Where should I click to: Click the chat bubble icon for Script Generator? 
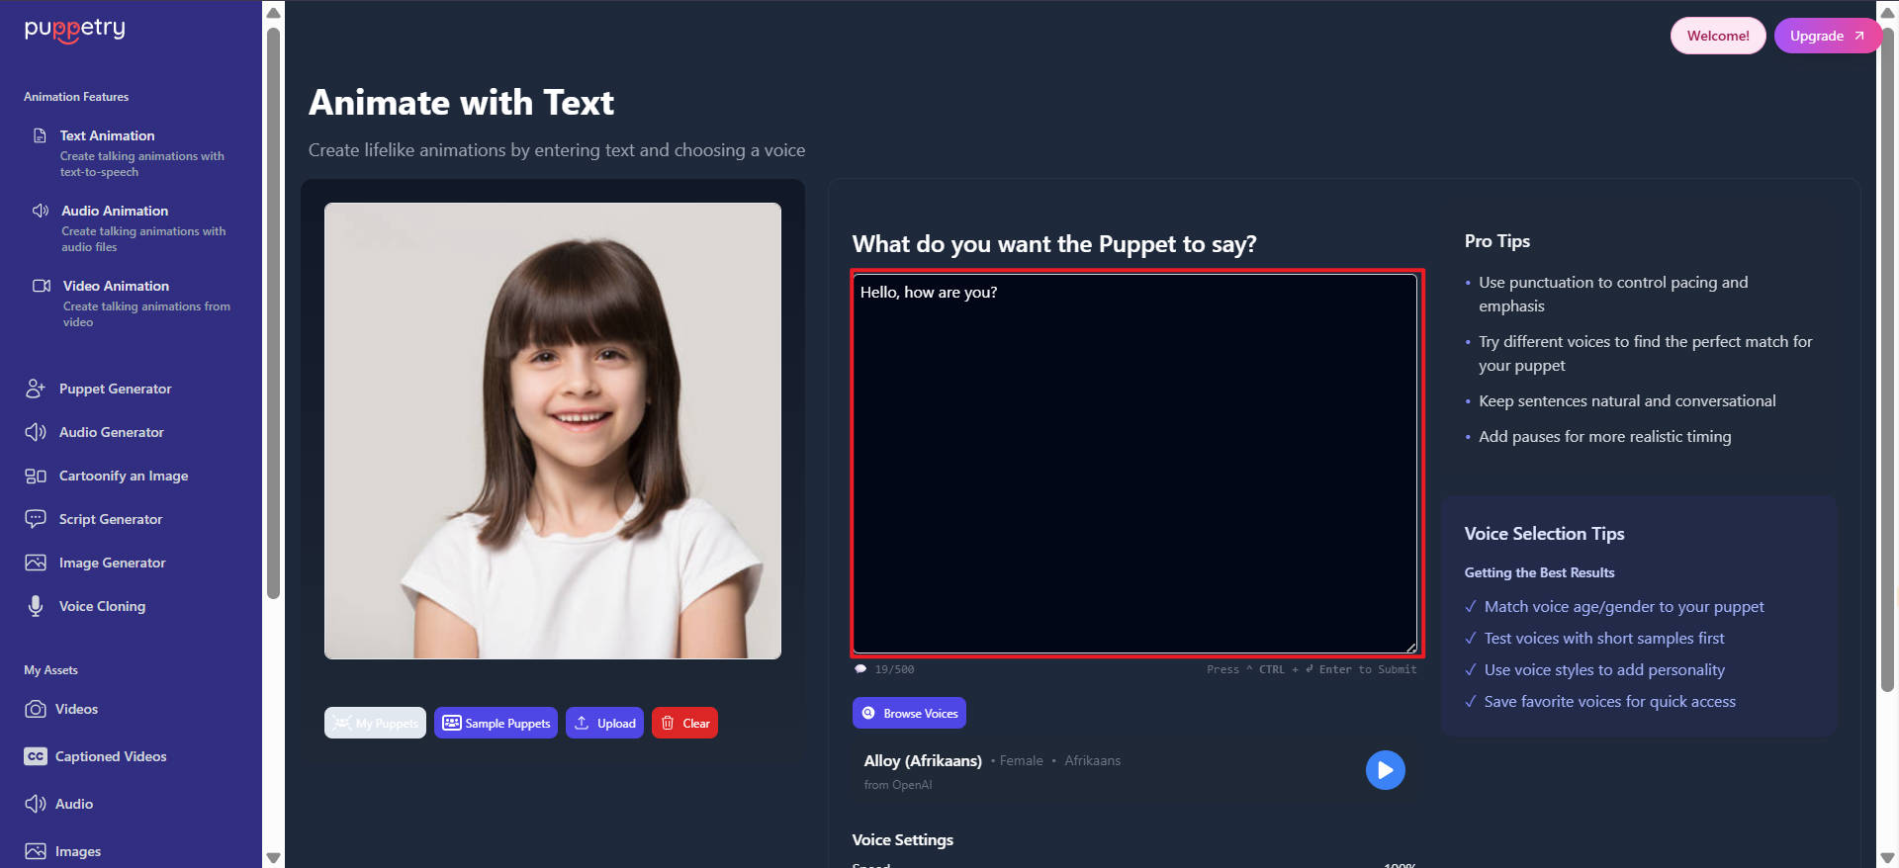pos(36,519)
